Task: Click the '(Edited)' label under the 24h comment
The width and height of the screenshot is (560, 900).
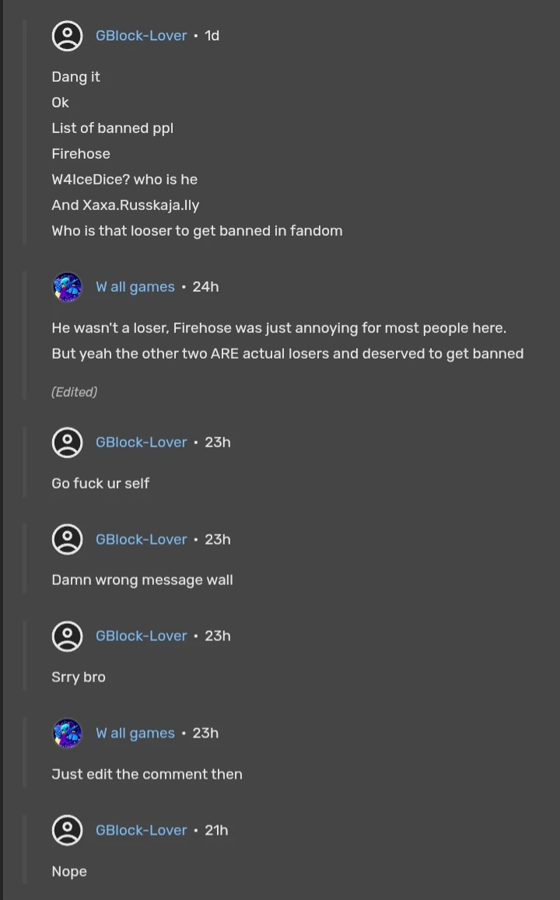Action: [75, 392]
